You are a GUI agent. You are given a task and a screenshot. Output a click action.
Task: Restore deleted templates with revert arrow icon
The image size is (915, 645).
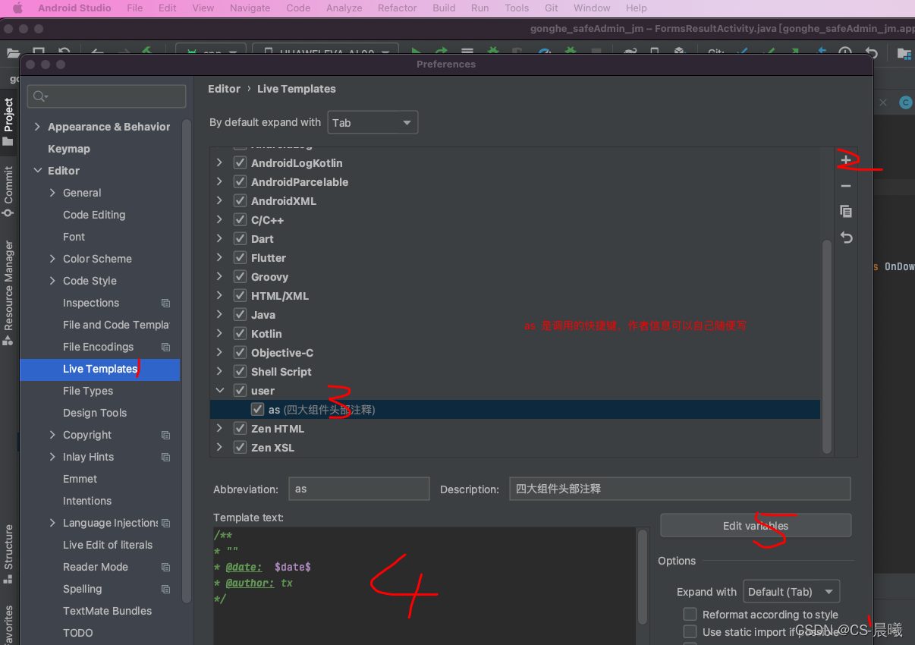point(846,238)
